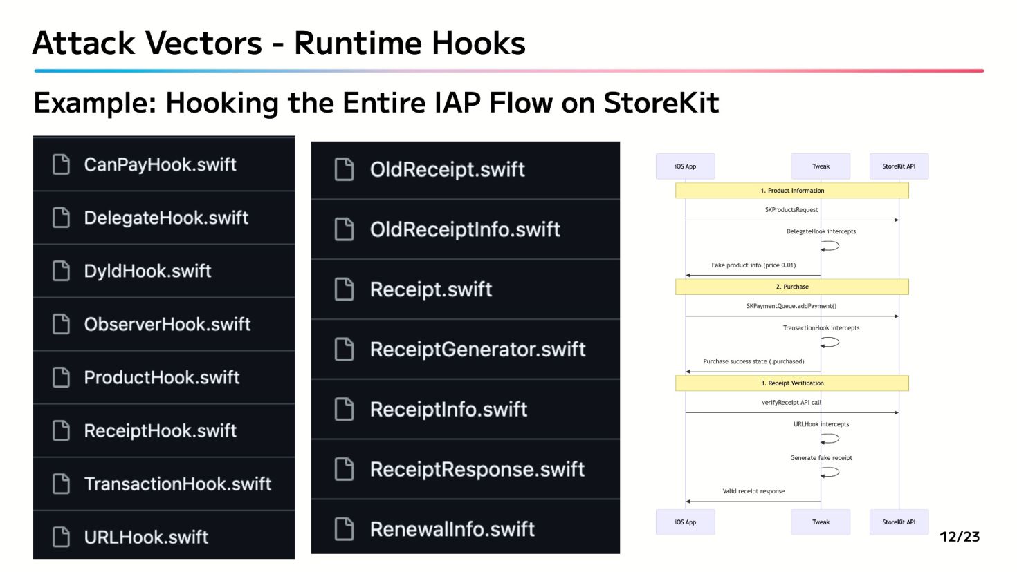This screenshot has height=572, width=1017.
Task: Open the OldReceipt.swift file name
Action: [x=448, y=169]
